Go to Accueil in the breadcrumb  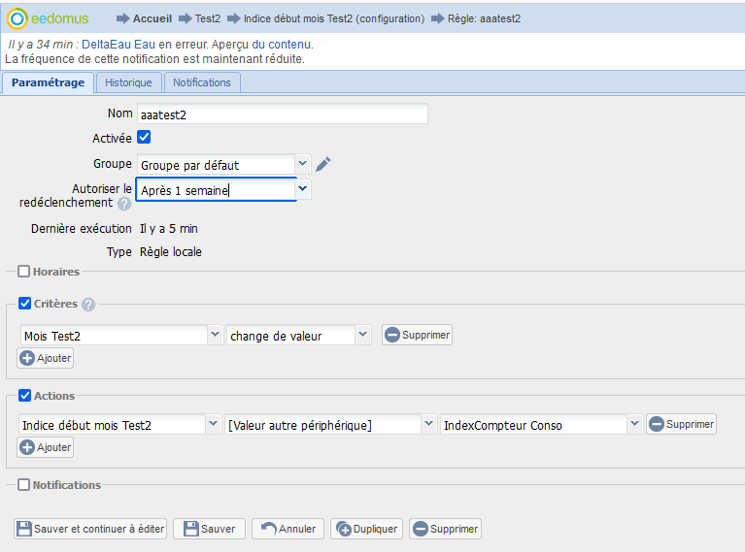point(152,18)
